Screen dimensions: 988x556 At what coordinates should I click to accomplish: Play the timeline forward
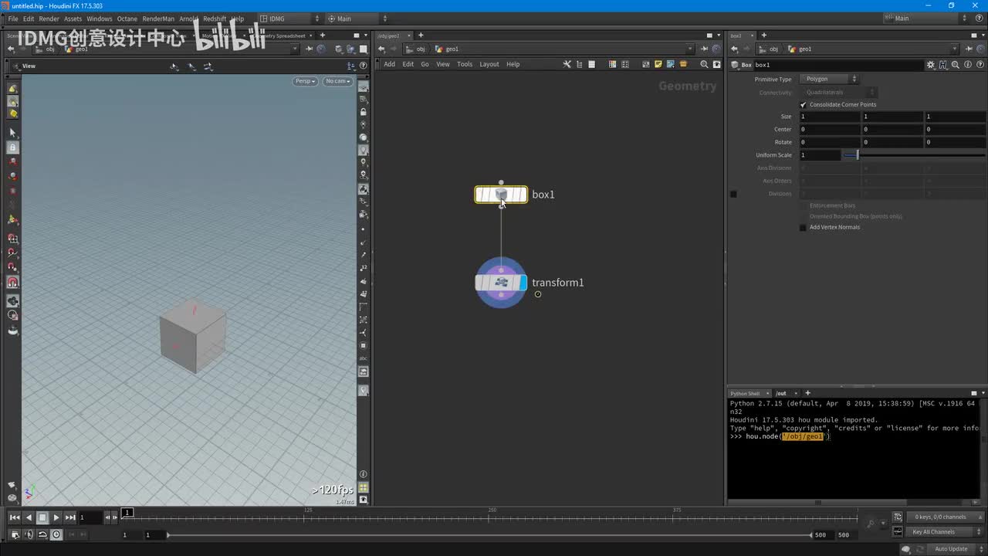pos(56,517)
